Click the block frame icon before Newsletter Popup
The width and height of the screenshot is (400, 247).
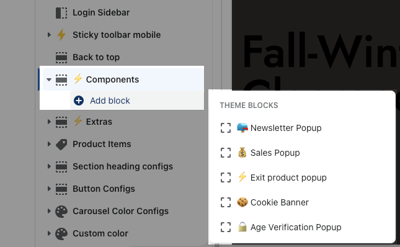pos(226,128)
